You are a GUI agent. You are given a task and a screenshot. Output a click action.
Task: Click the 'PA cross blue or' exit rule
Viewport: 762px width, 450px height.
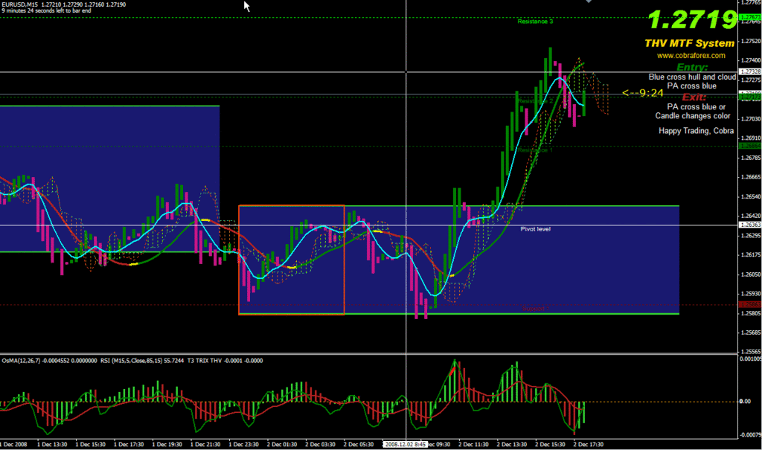(x=696, y=107)
